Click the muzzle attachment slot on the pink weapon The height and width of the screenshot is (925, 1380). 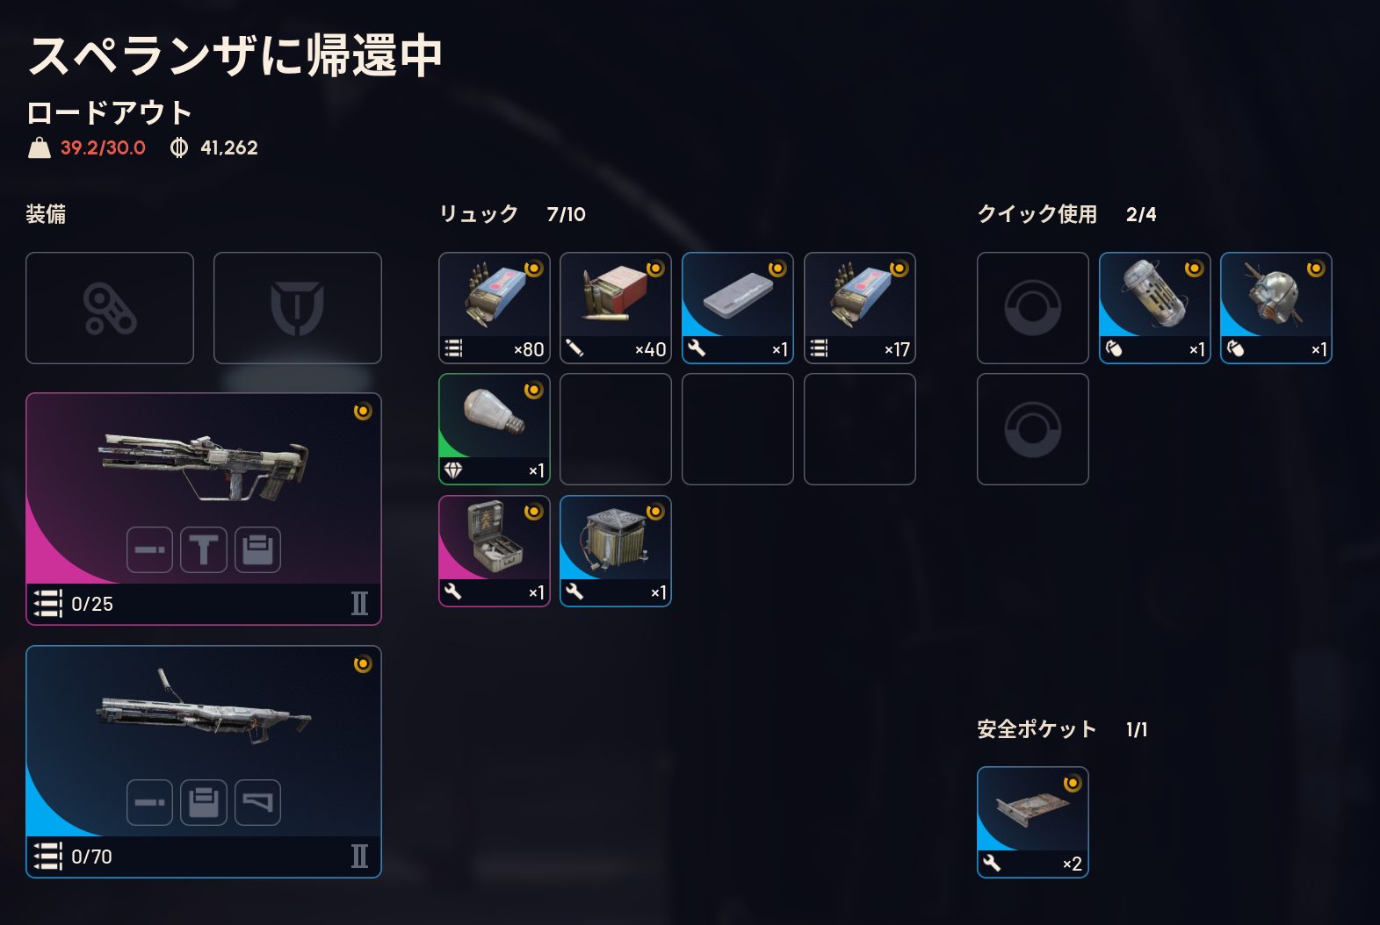point(149,550)
